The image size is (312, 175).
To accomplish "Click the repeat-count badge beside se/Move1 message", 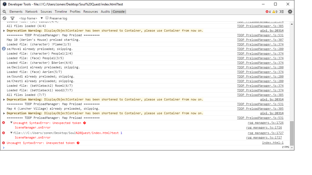I will [4, 49].
